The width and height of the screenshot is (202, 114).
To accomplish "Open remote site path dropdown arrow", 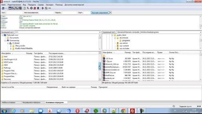I will (x=201, y=32).
